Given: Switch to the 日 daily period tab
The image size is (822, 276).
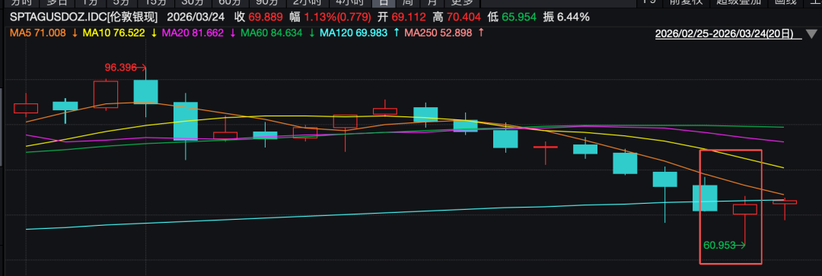Looking at the screenshot, I should [384, 2].
